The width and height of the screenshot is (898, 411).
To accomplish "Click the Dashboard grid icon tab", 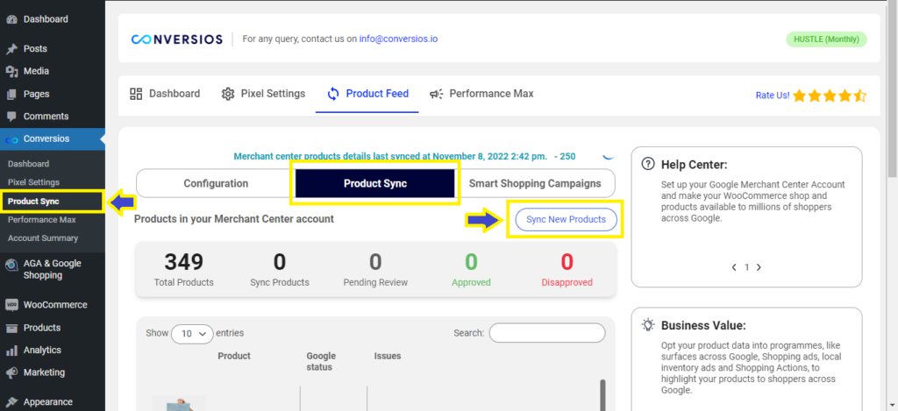I will 136,94.
